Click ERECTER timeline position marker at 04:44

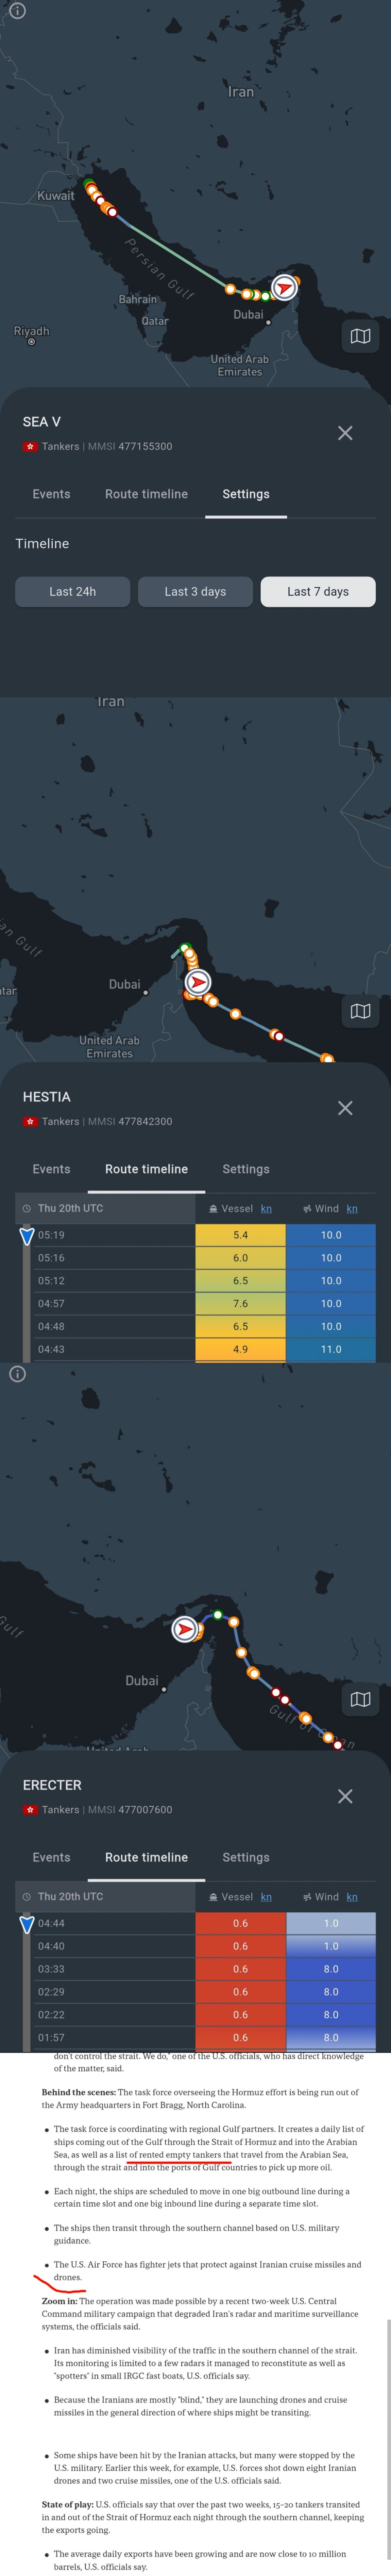pyautogui.click(x=27, y=1925)
